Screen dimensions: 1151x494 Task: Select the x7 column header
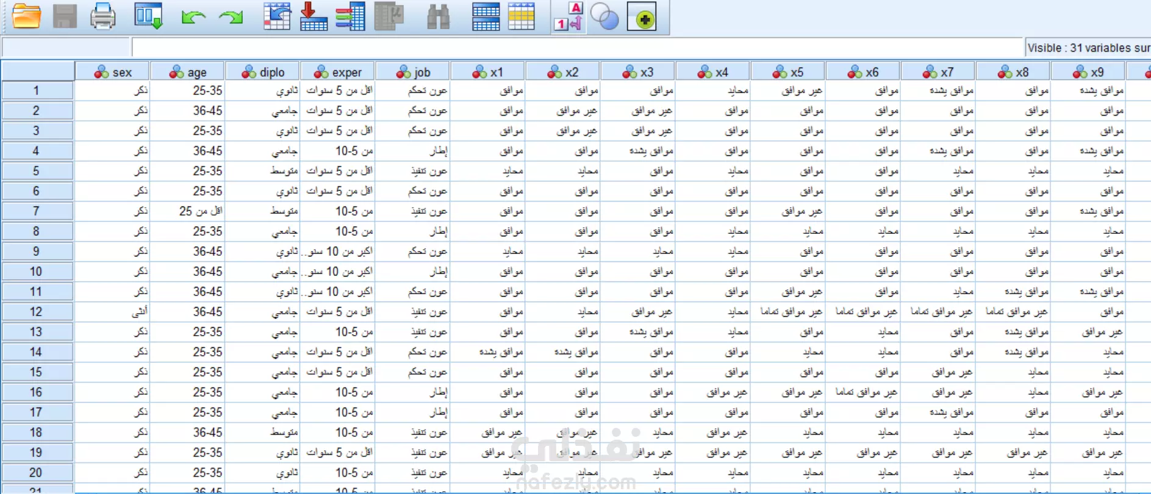(x=938, y=72)
